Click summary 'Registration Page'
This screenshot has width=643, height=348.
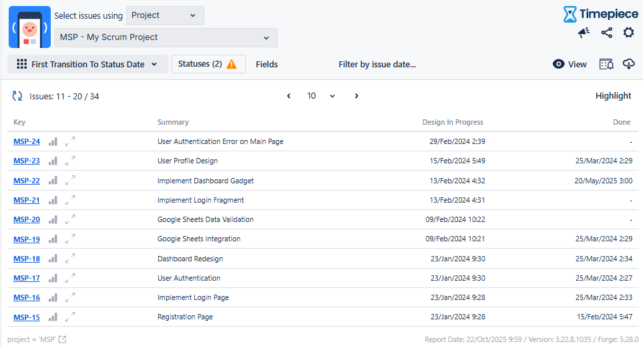point(185,317)
